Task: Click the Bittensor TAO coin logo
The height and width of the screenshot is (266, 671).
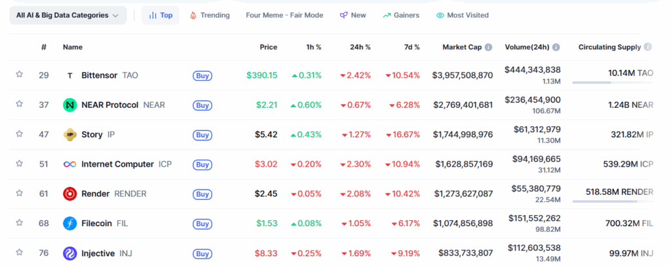Action: (70, 75)
